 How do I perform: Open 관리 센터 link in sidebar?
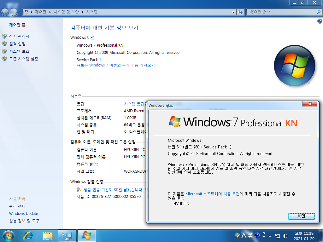coord(17,206)
